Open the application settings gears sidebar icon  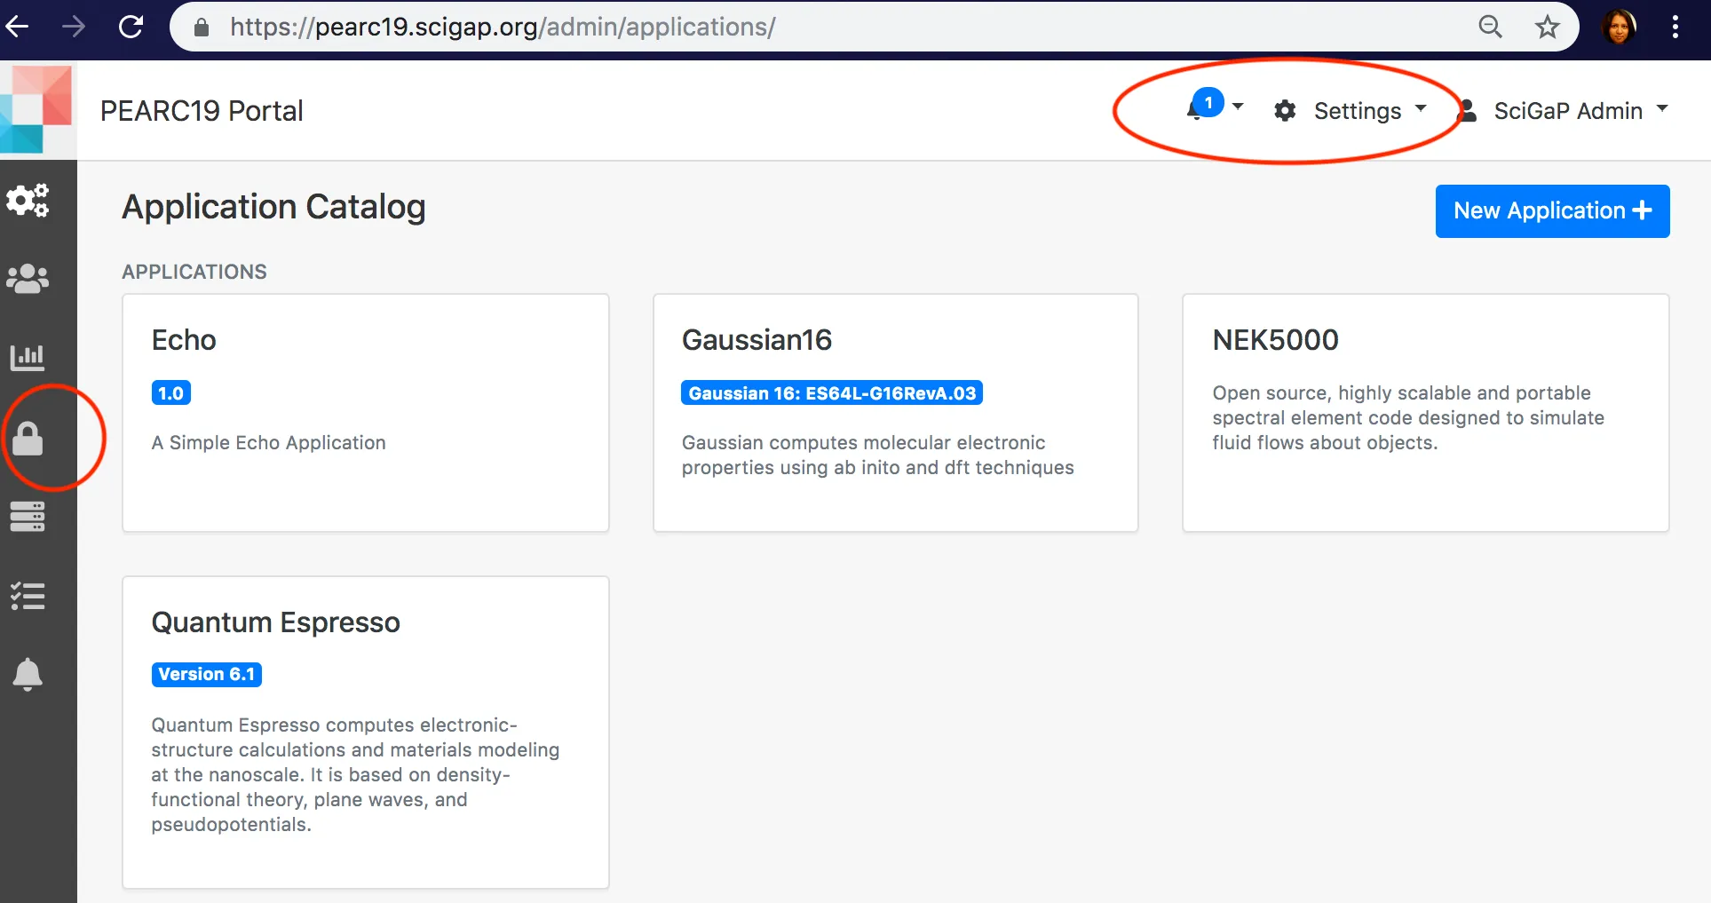tap(28, 201)
